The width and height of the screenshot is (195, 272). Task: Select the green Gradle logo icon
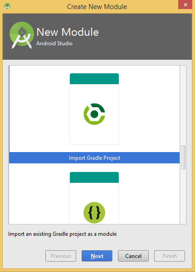[94, 114]
